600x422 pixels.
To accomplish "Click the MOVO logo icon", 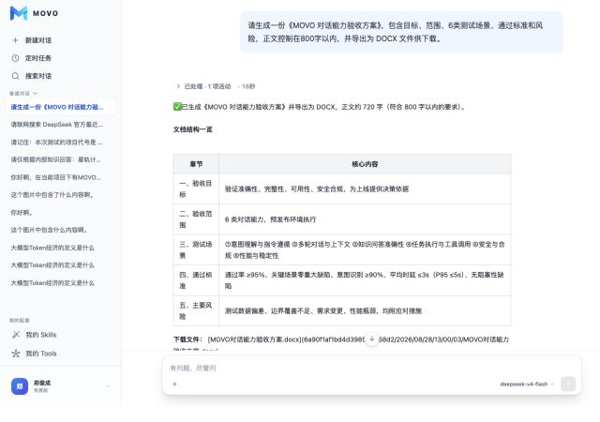I will click(x=19, y=13).
